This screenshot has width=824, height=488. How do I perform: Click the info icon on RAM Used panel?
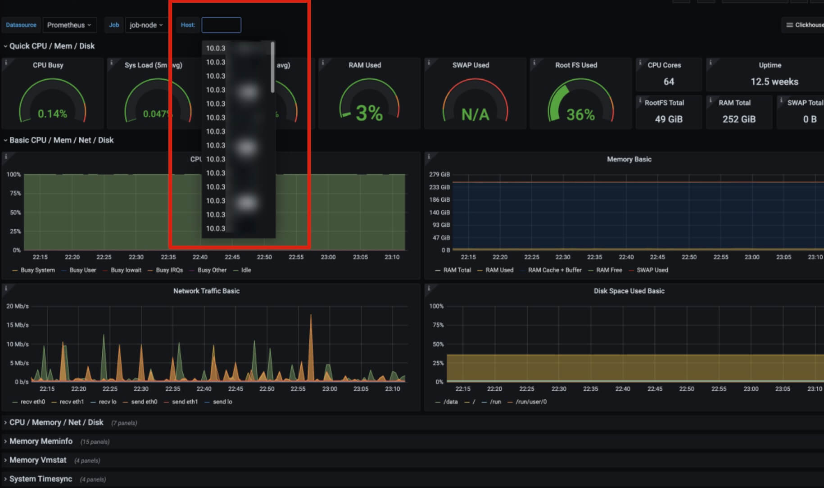tap(322, 63)
